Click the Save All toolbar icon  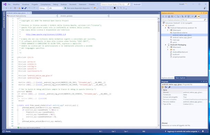(25, 8)
